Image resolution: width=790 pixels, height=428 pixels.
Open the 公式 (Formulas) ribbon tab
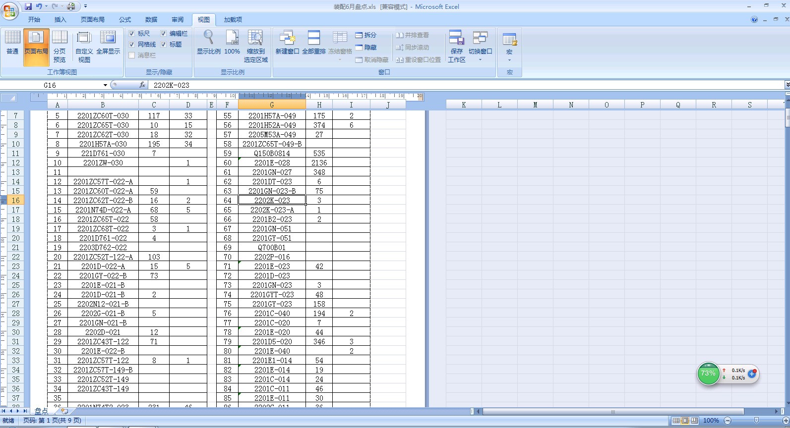coord(125,20)
